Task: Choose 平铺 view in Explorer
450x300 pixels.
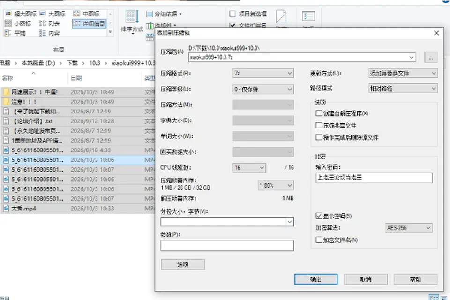Action: pos(15,33)
